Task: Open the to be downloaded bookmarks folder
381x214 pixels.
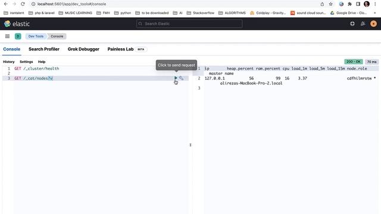Action: (x=152, y=13)
